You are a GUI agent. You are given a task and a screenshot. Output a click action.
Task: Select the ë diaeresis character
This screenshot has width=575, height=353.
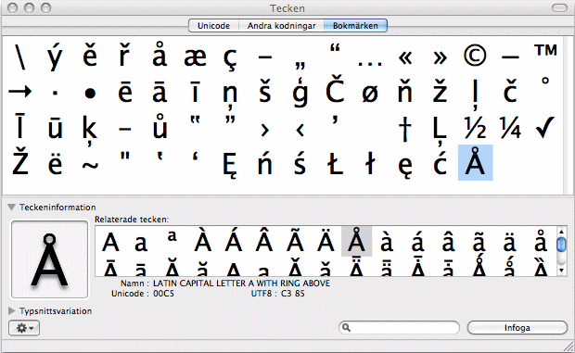pyautogui.click(x=55, y=163)
